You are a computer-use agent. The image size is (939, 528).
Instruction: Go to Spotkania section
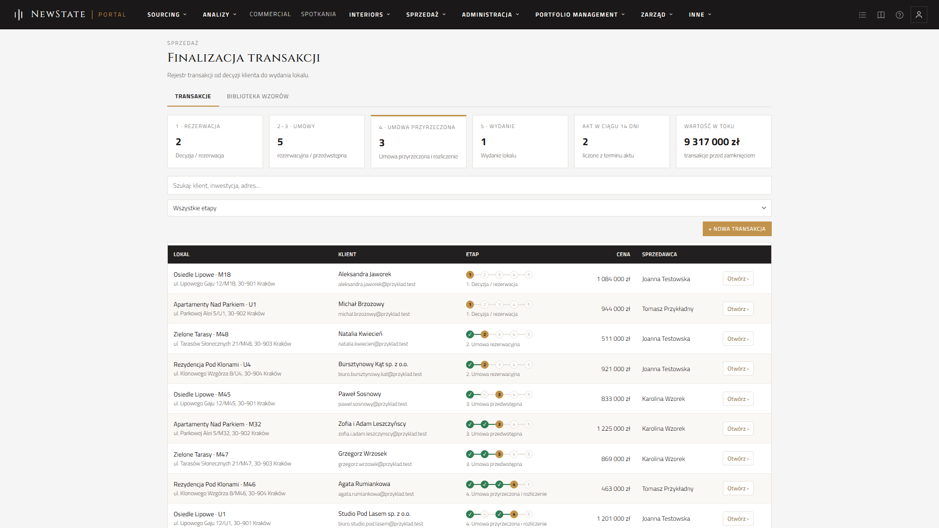point(318,14)
